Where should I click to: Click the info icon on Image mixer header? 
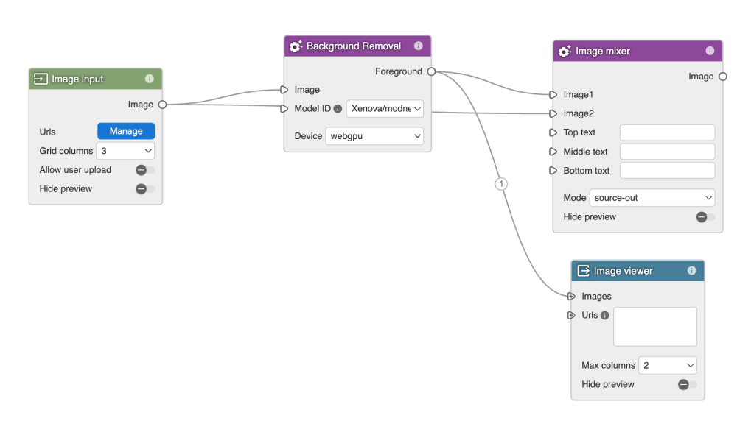click(710, 51)
